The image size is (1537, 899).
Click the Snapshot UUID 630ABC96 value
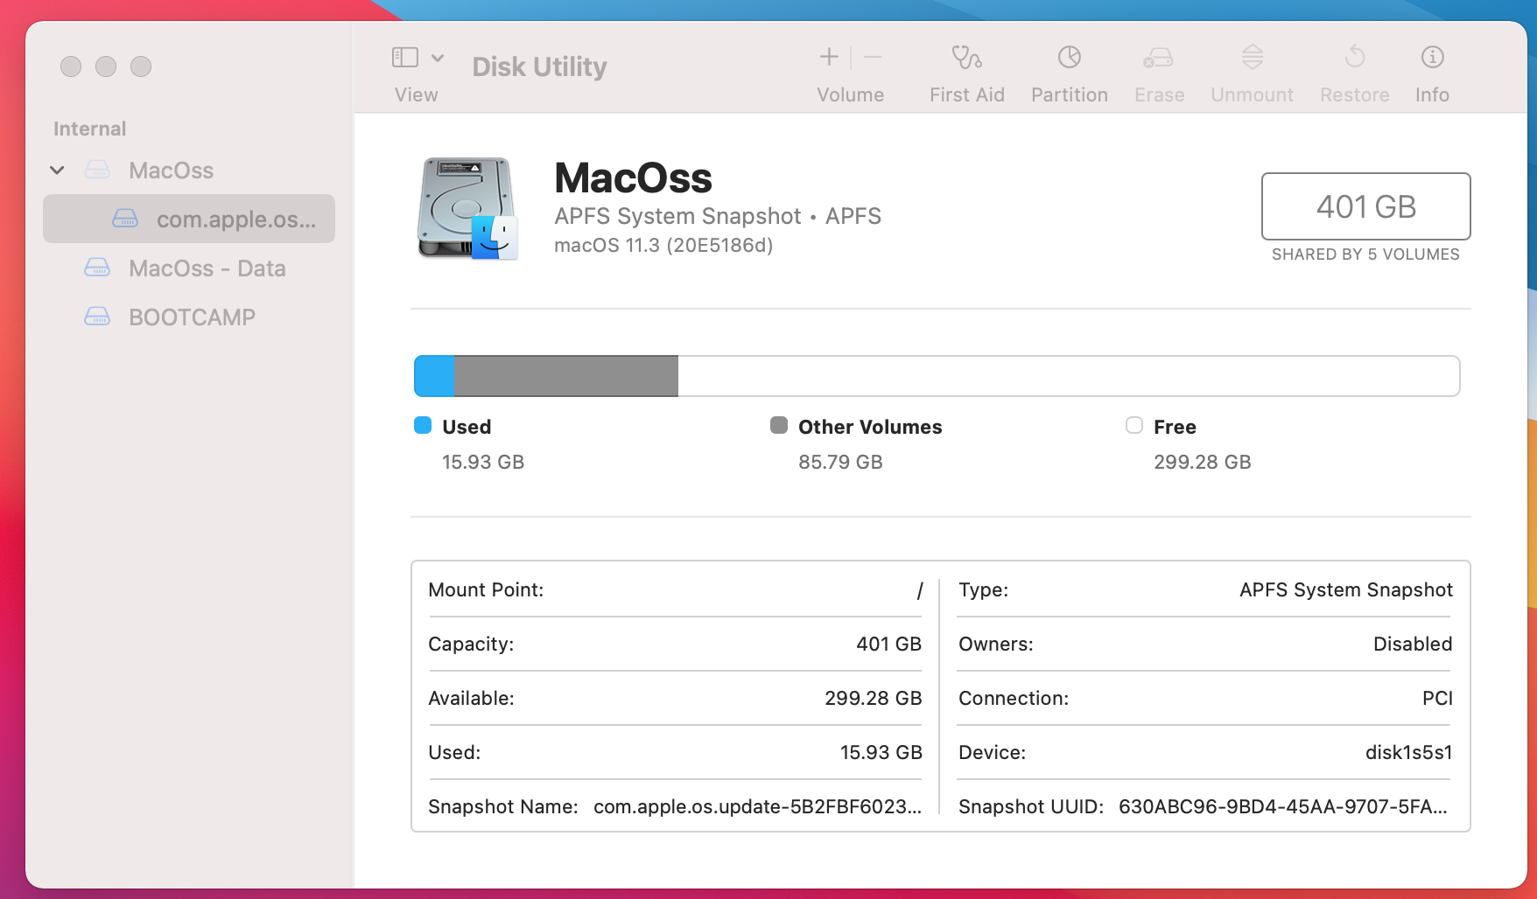pos(1282,806)
